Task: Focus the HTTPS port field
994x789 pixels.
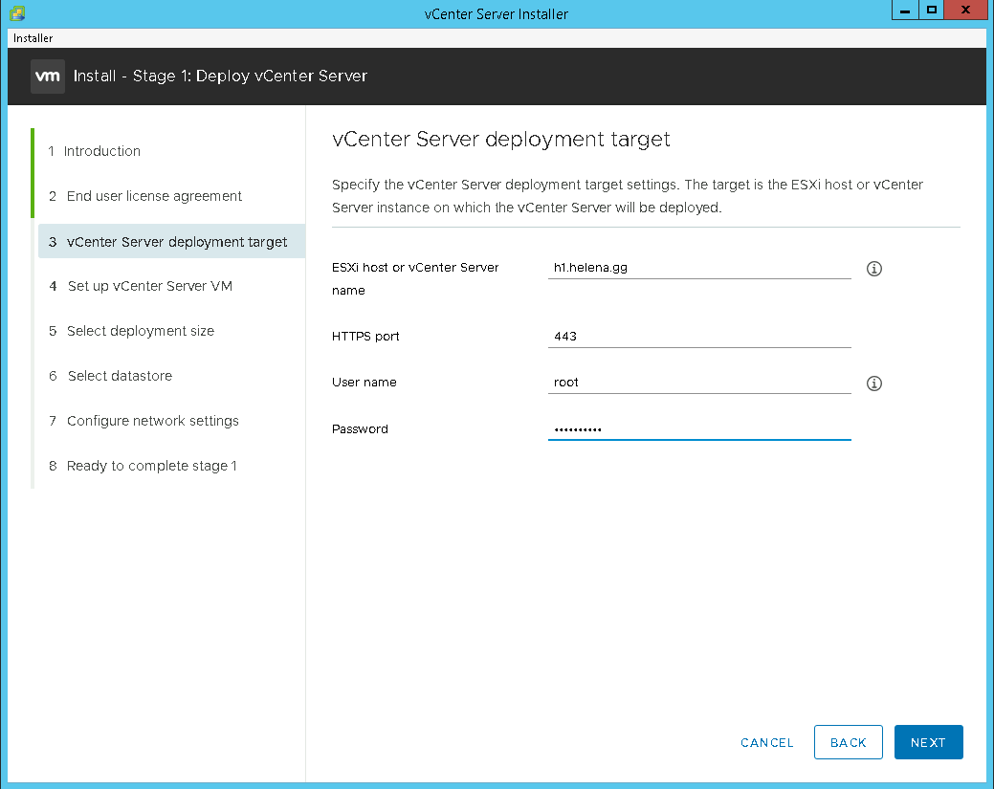Action: click(x=698, y=337)
